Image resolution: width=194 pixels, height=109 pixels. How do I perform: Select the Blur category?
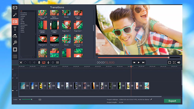[x=22, y=20]
